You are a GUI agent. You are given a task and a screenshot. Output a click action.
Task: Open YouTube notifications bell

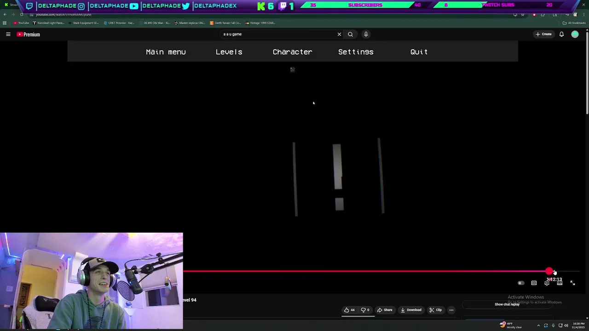pyautogui.click(x=561, y=34)
